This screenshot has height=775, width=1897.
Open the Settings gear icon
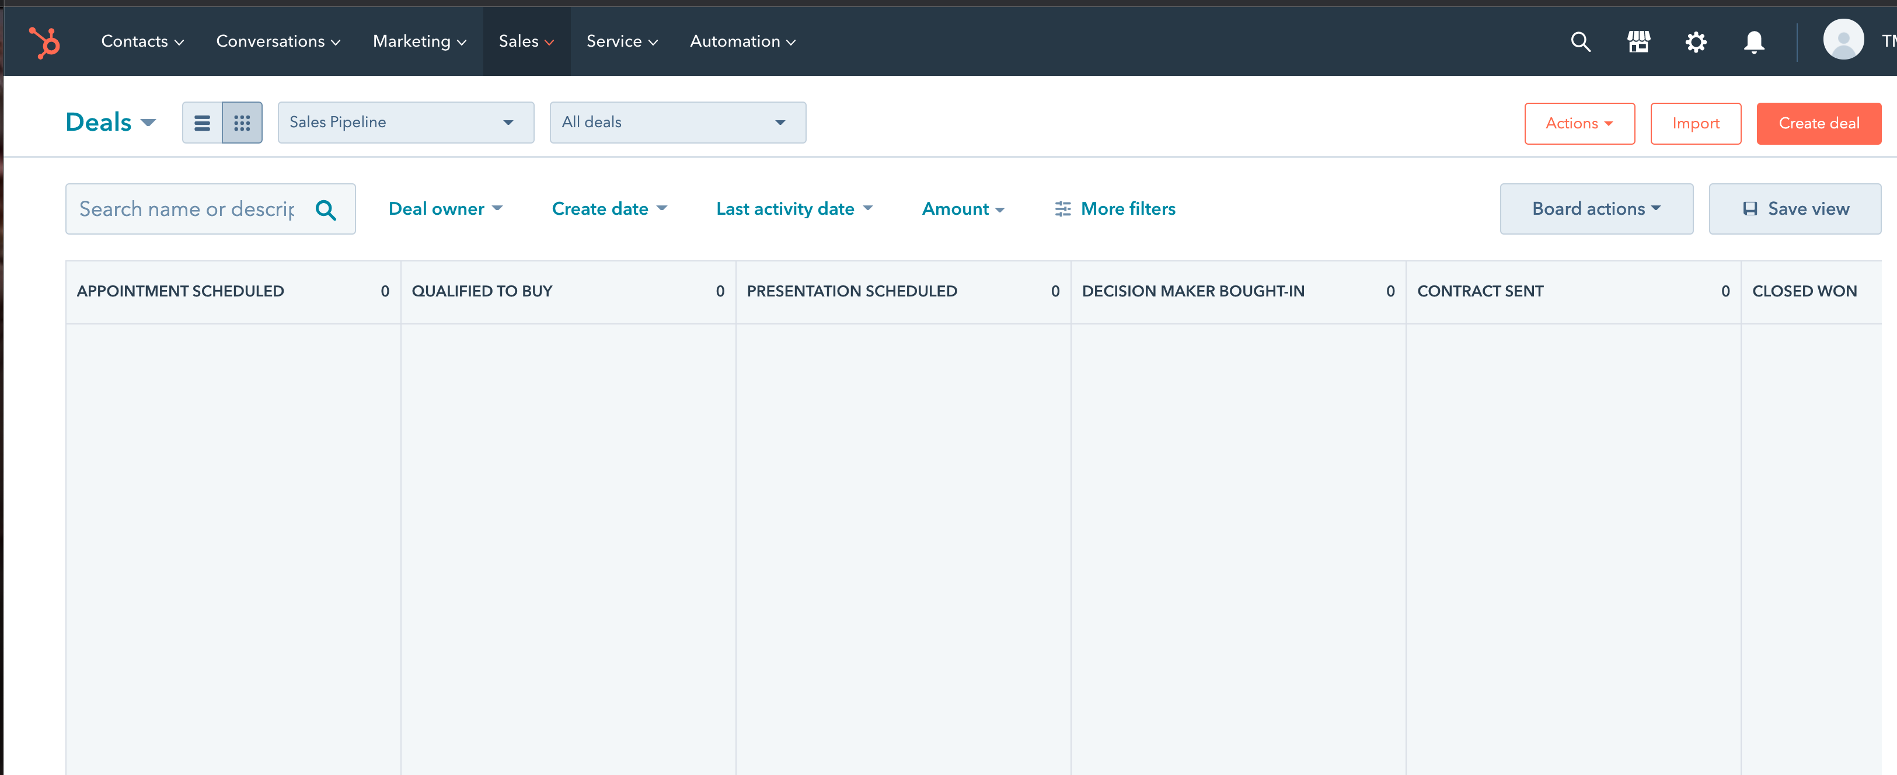1695,41
